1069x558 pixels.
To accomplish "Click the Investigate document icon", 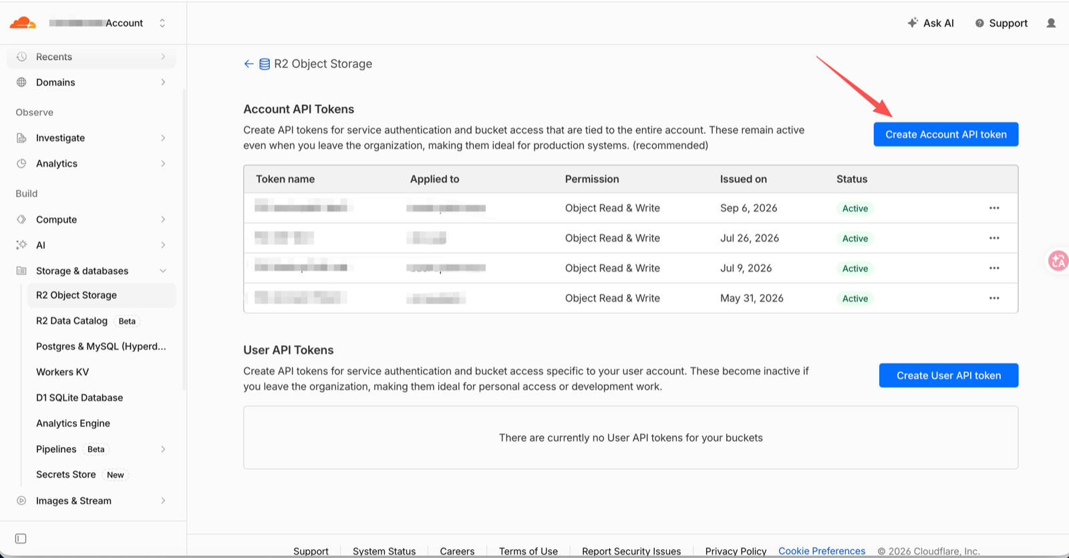I will pos(21,137).
